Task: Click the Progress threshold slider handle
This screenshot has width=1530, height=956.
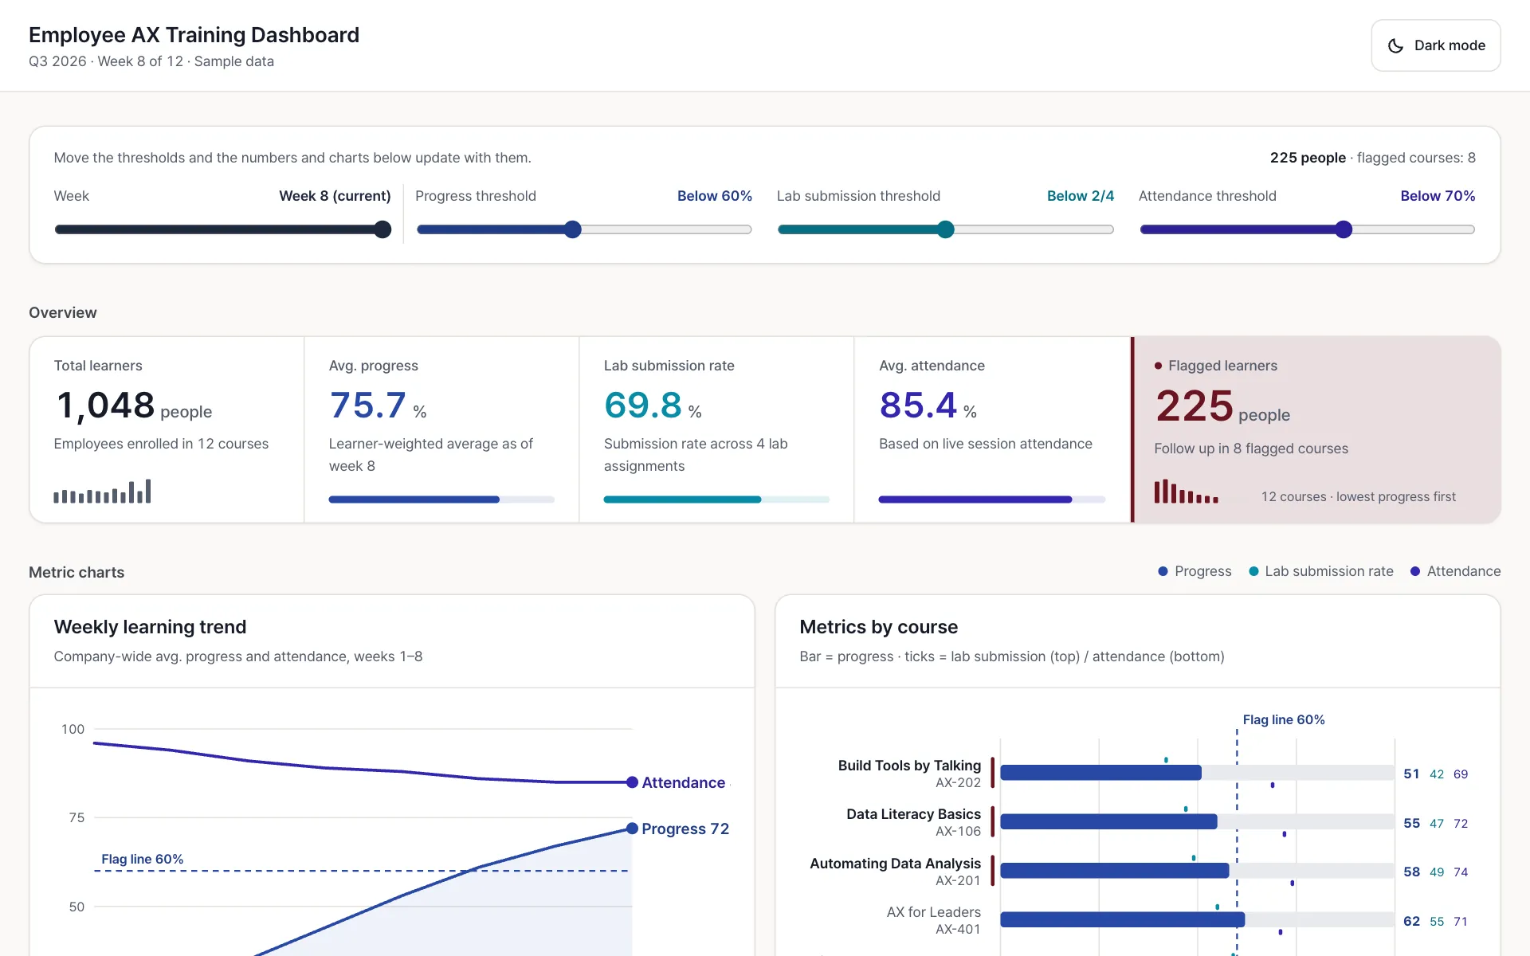Action: (x=573, y=229)
